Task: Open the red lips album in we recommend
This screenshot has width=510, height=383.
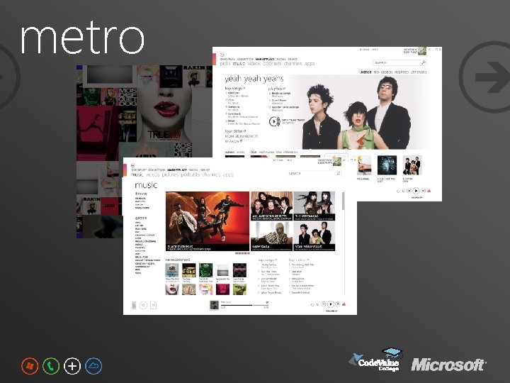Action: click(x=171, y=289)
